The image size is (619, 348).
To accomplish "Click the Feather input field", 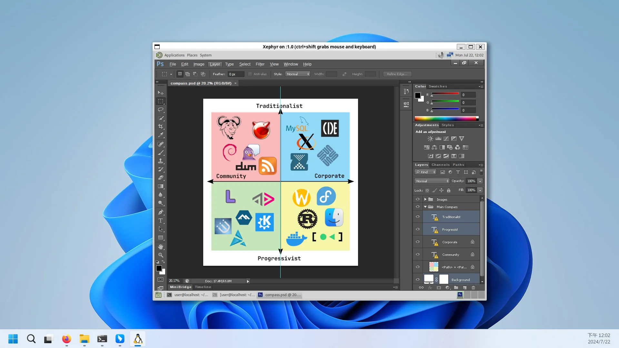I will coord(236,74).
